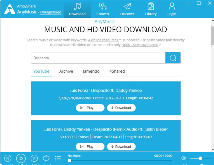
Task: Focus the Despacito search field
Action: point(98,58)
